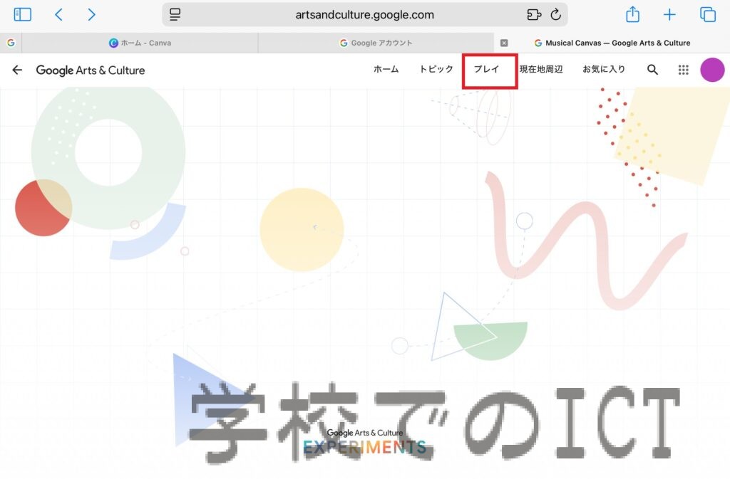This screenshot has width=730, height=479.
Task: Click the artsandculture.google.com address field
Action: click(364, 14)
